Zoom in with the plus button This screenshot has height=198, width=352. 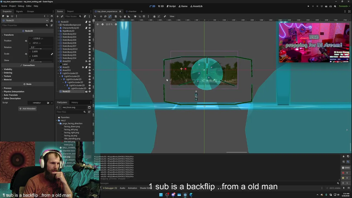click(x=116, y=24)
